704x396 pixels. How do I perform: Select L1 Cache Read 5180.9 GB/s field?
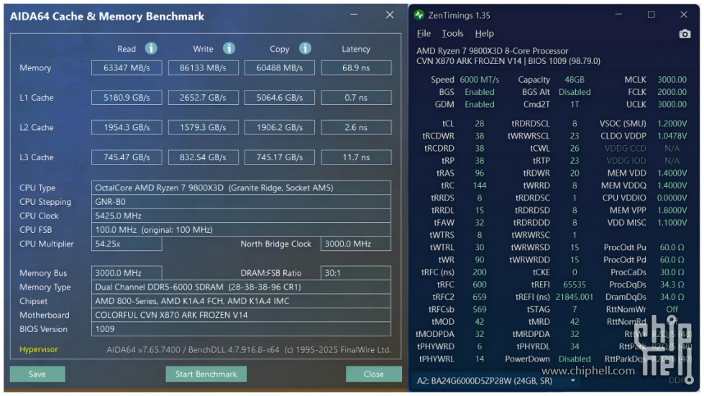[x=127, y=97]
